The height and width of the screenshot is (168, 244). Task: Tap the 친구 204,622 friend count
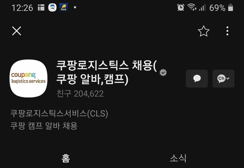pyautogui.click(x=80, y=94)
